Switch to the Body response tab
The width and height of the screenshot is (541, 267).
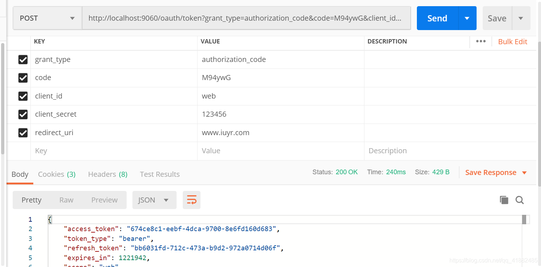click(x=20, y=174)
